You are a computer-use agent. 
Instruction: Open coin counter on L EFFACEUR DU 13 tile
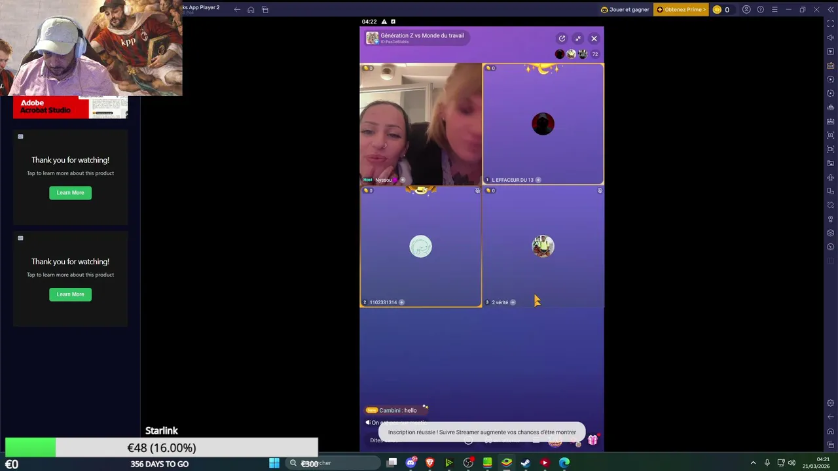[x=490, y=68]
